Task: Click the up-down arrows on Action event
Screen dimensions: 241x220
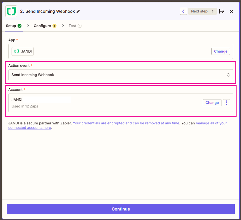Action: [228, 75]
